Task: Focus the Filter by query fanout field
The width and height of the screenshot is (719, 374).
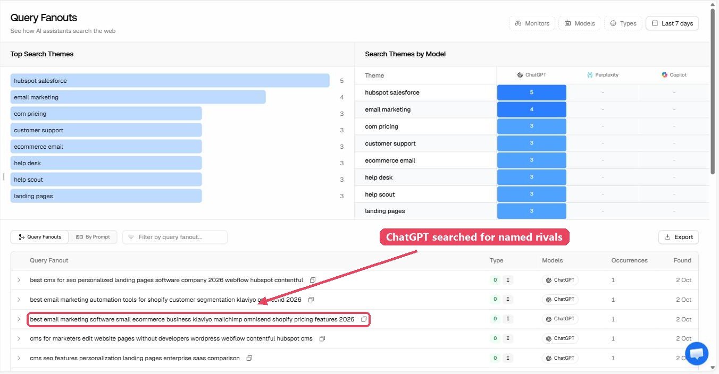Action: coord(175,237)
